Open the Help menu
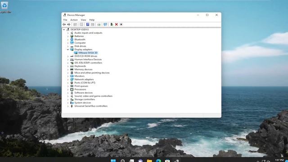This screenshot has width=288, height=162. [92, 20]
